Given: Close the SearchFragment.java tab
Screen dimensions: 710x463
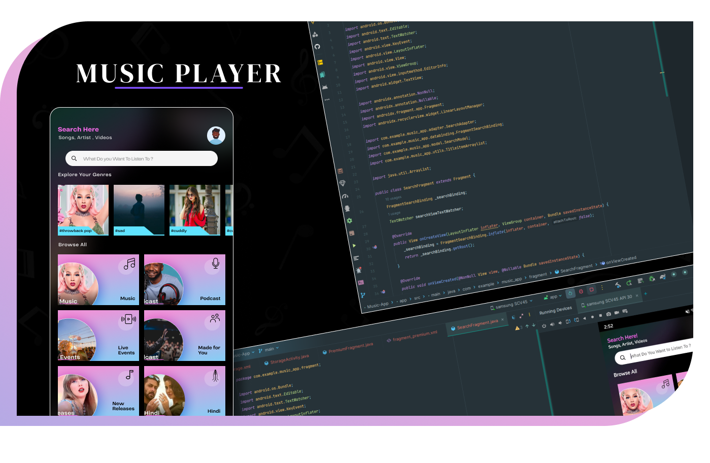Looking at the screenshot, I should pos(502,319).
